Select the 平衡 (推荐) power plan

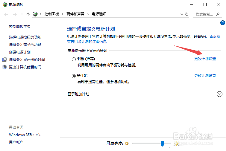click(74, 59)
